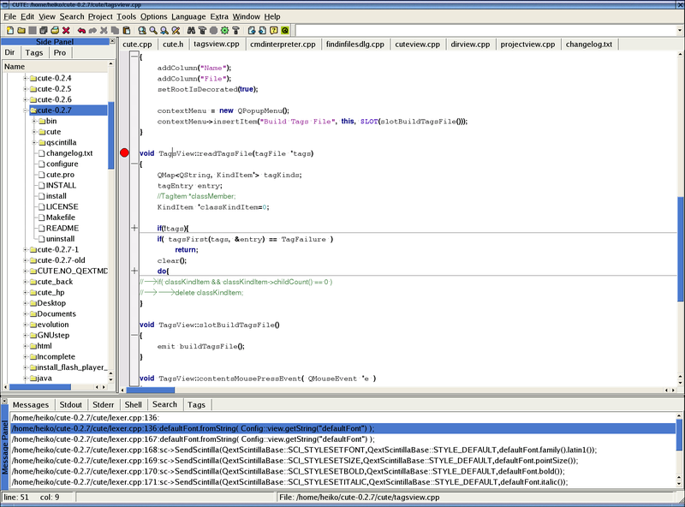Switch to the Pro tab in Side Panel
The image size is (685, 507).
(60, 52)
